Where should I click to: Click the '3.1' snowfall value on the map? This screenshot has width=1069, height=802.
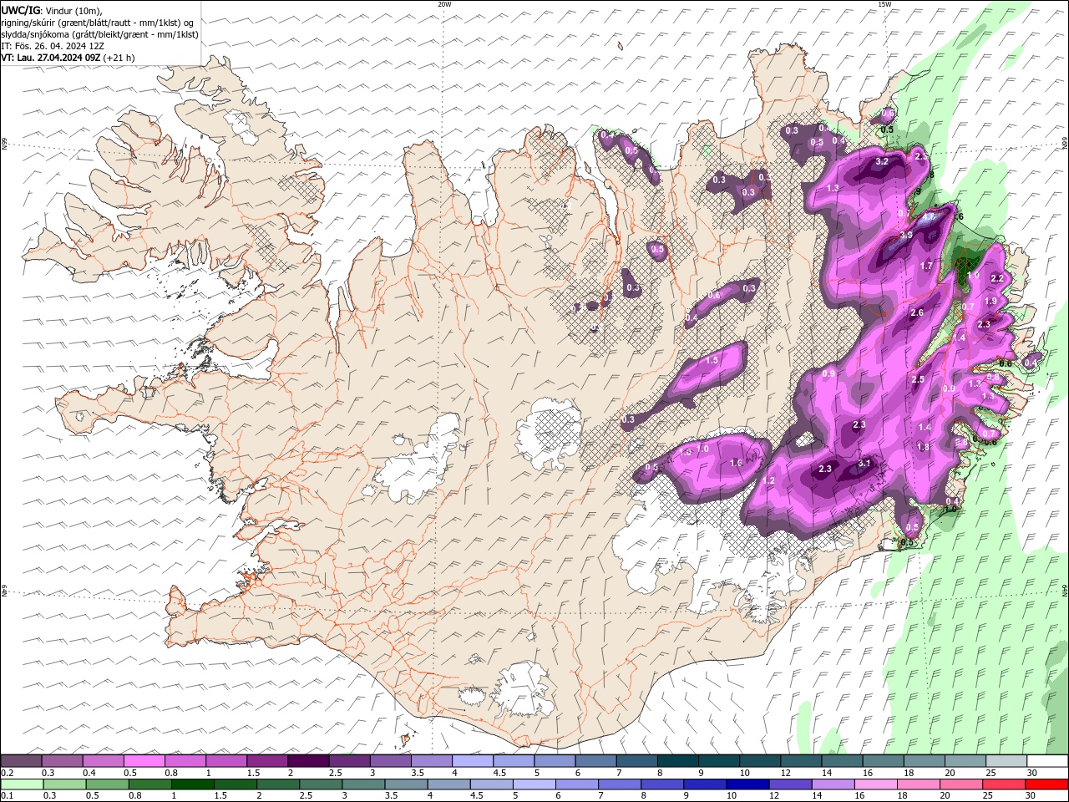[864, 464]
